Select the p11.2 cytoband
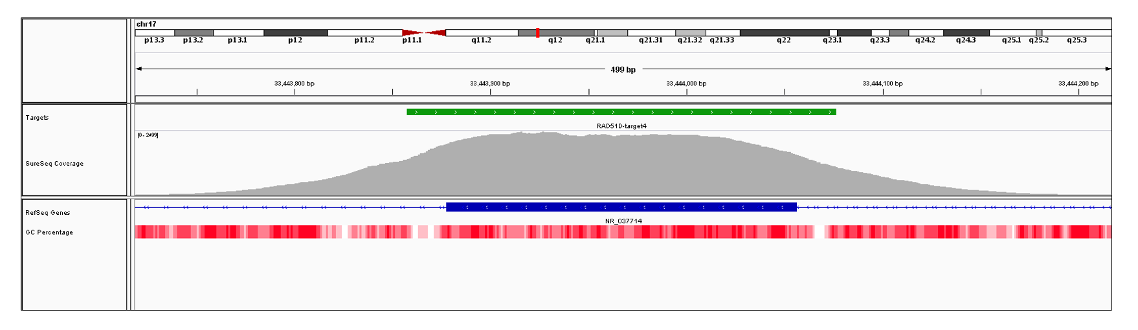Screen dimensions: 1138x330 [364, 32]
